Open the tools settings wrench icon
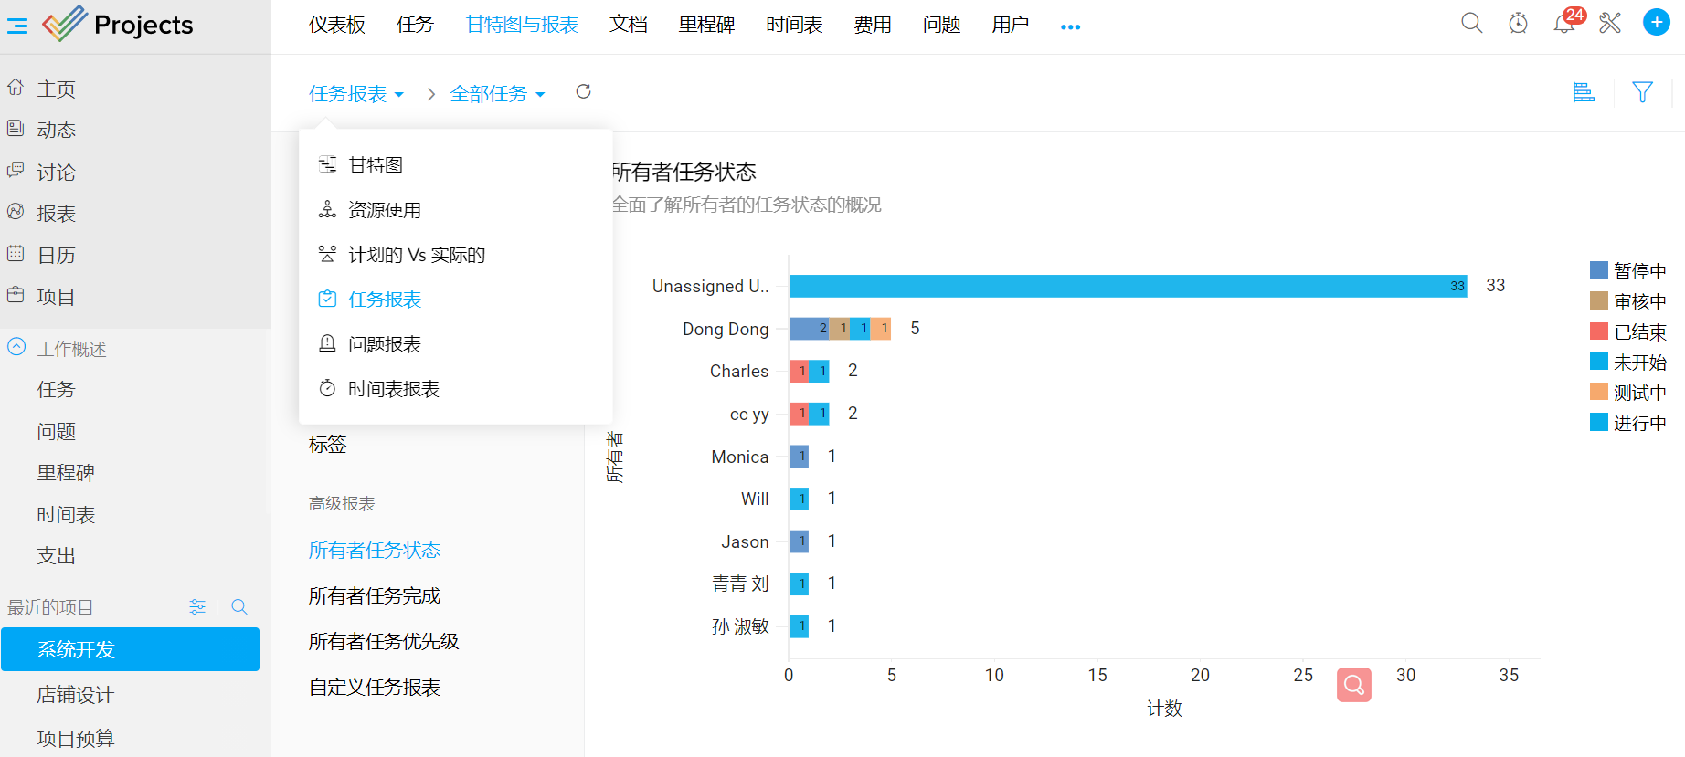 coord(1610,23)
